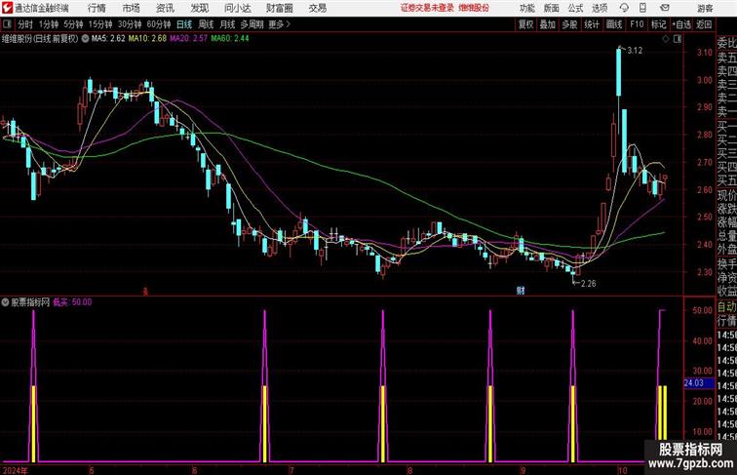Click the 复权 toolbar button
This screenshot has height=475, width=737.
point(525,24)
